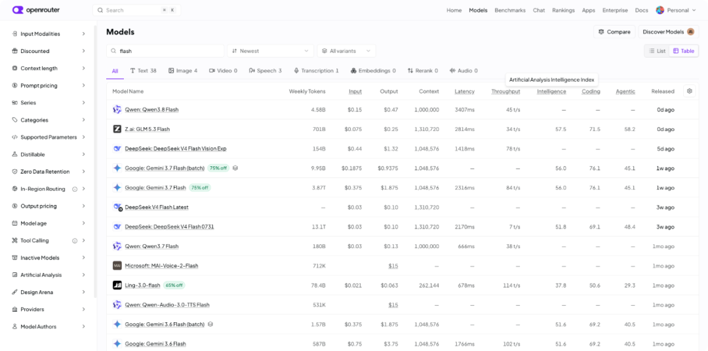This screenshot has width=708, height=351.
Task: Click the Discover Models button
Action: (x=668, y=31)
